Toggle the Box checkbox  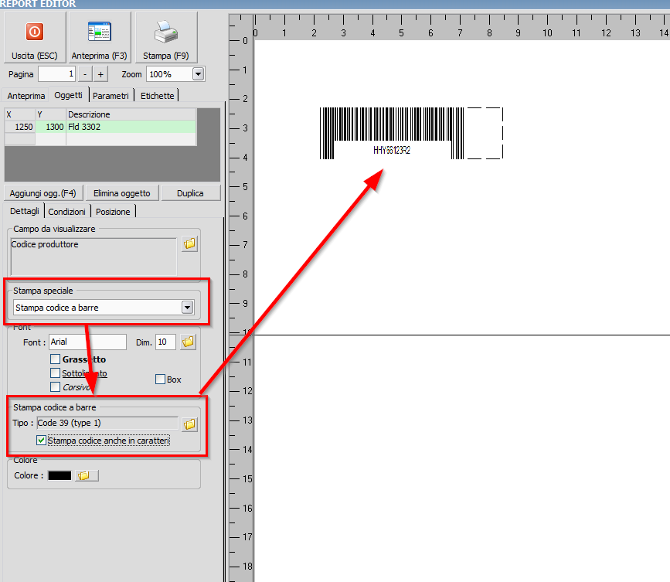[x=160, y=379]
